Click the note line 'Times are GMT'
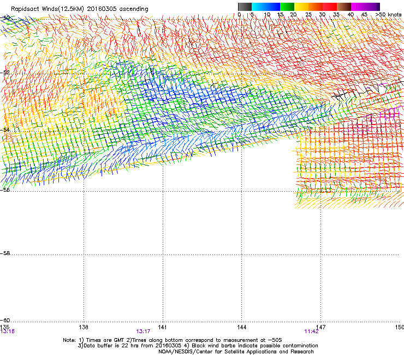Viewport: 404px width, 355px height. 105,340
